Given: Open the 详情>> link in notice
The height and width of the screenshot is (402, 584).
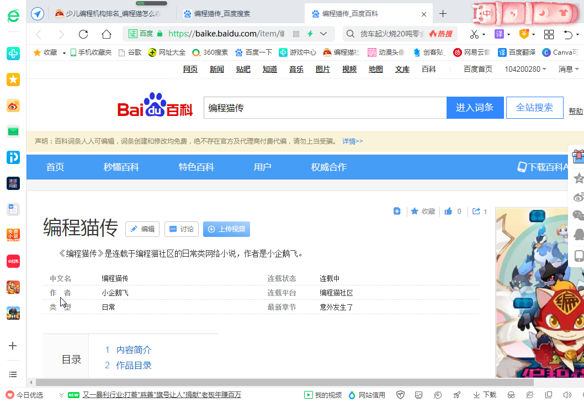Looking at the screenshot, I should click(x=352, y=141).
